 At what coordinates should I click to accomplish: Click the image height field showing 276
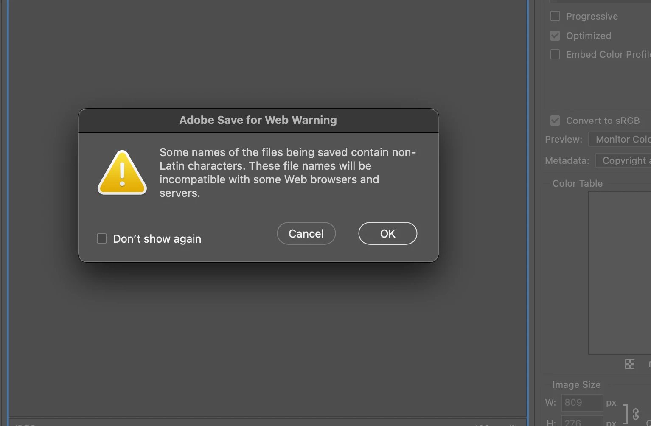[x=582, y=421]
